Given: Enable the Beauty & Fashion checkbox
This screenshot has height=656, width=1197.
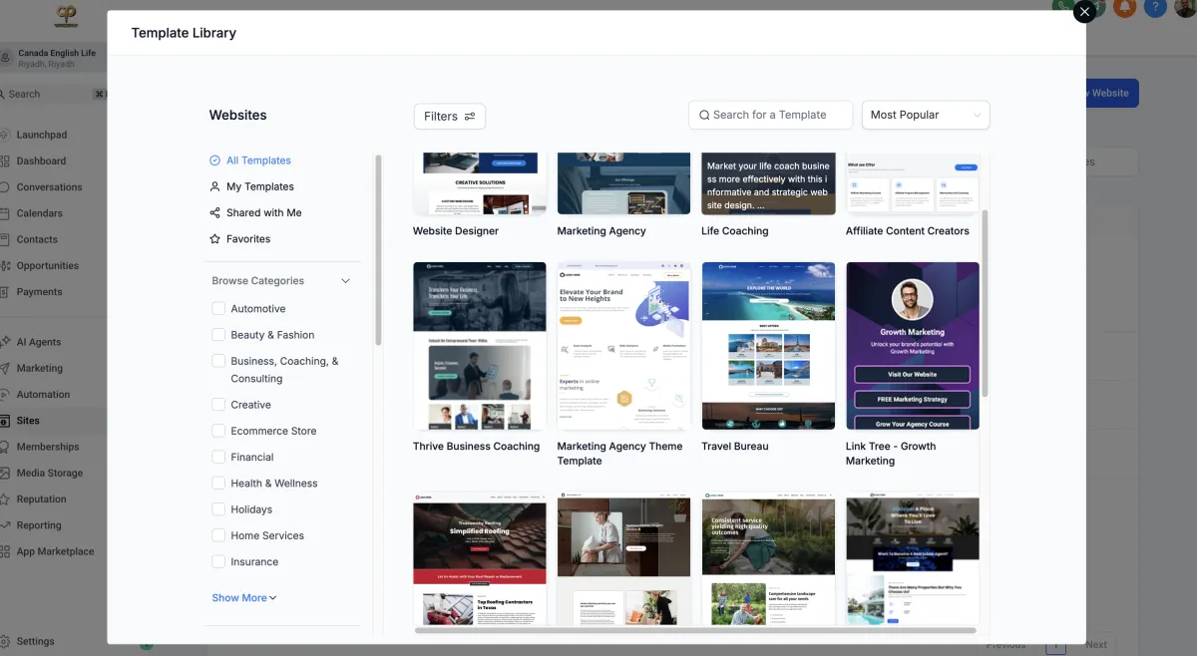Looking at the screenshot, I should click(x=218, y=335).
